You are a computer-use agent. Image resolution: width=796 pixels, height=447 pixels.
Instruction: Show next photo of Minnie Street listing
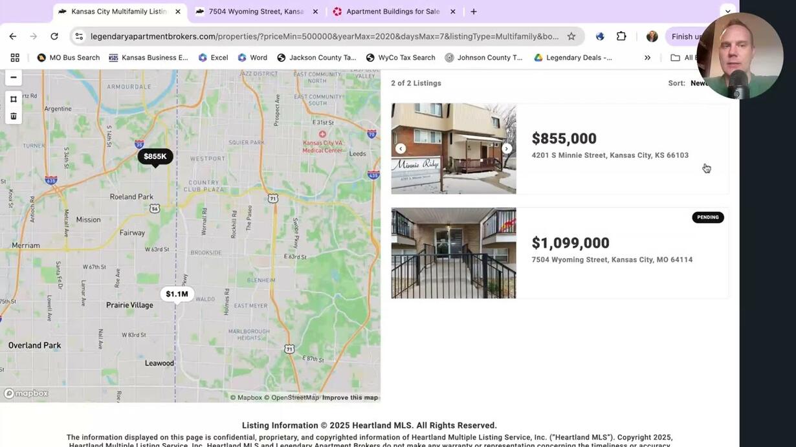click(x=507, y=149)
